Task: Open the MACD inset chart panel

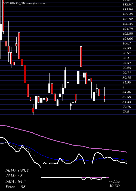Action: coord(75,177)
